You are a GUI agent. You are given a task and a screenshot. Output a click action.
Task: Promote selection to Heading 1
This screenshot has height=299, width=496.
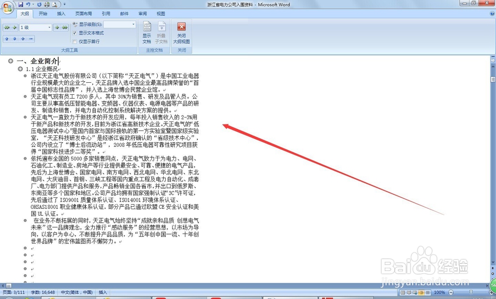pyautogui.click(x=6, y=27)
